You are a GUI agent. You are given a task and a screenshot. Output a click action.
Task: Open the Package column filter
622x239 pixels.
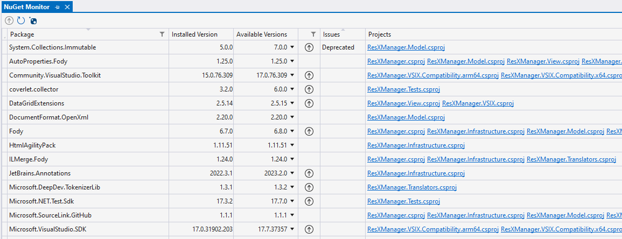click(x=162, y=34)
